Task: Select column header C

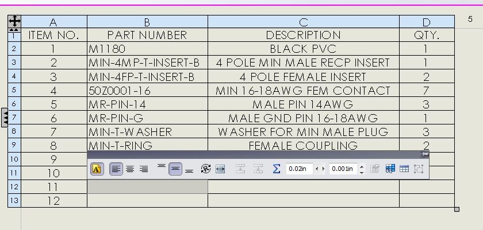Action: pos(304,22)
